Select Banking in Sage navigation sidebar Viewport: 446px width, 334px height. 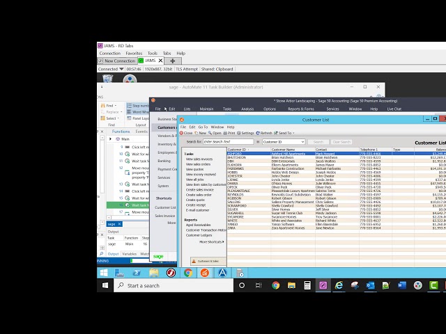(x=164, y=161)
